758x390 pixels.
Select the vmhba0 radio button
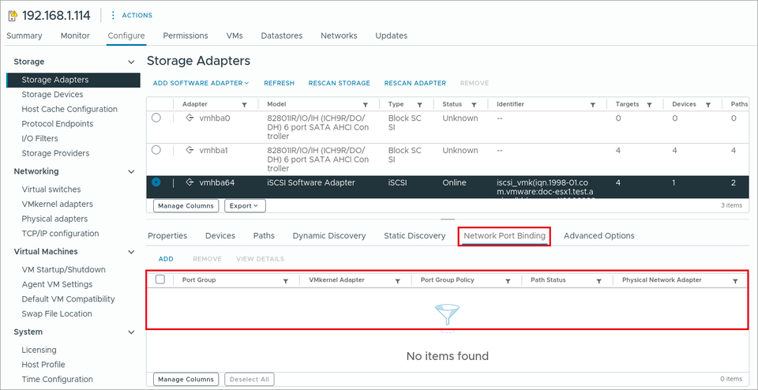click(156, 118)
